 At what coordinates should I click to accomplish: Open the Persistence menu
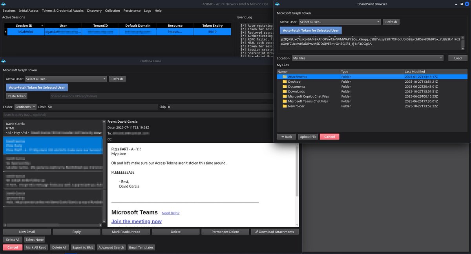click(132, 11)
